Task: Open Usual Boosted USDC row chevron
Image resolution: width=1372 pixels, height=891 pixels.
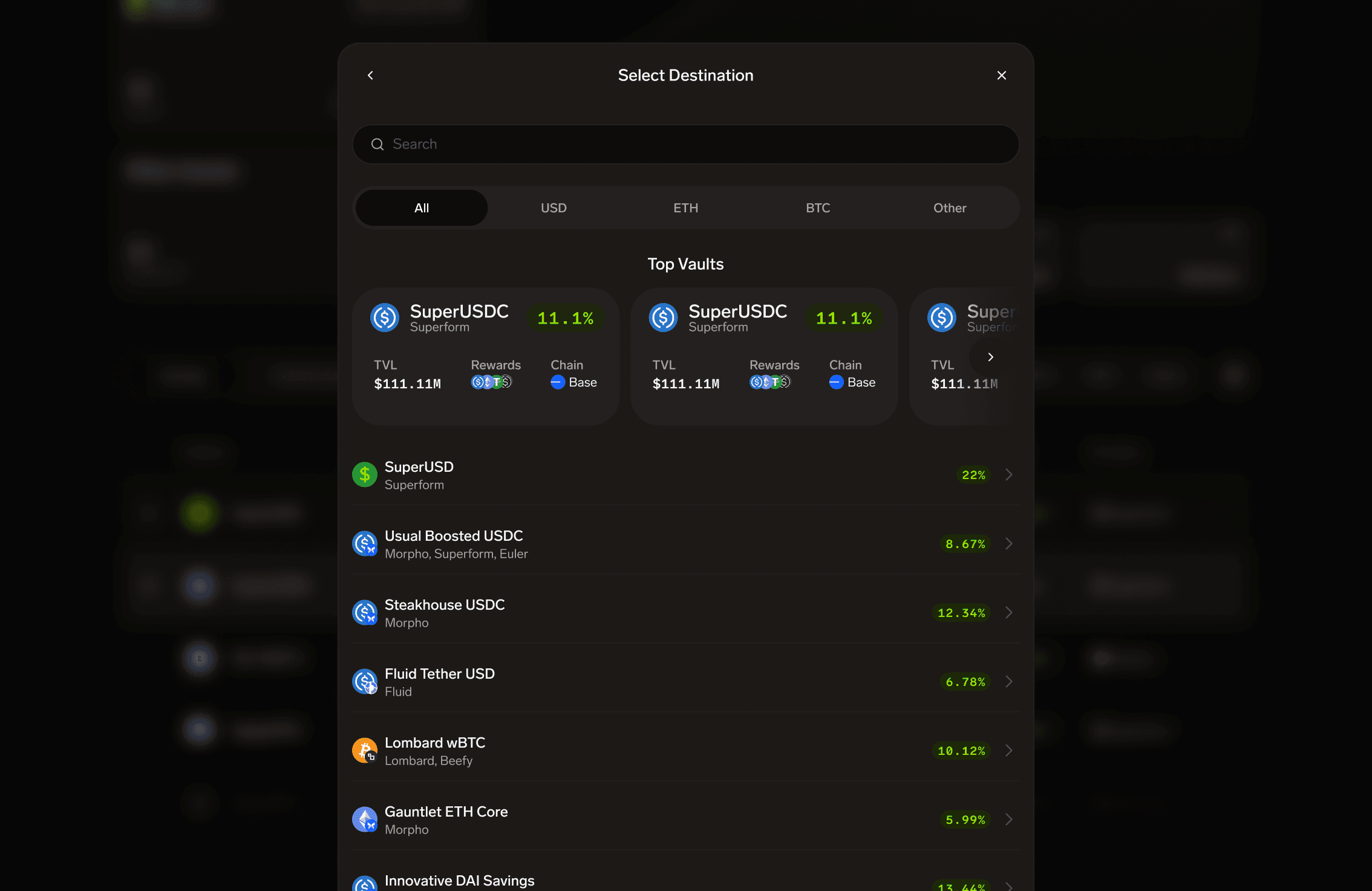Action: (1008, 544)
